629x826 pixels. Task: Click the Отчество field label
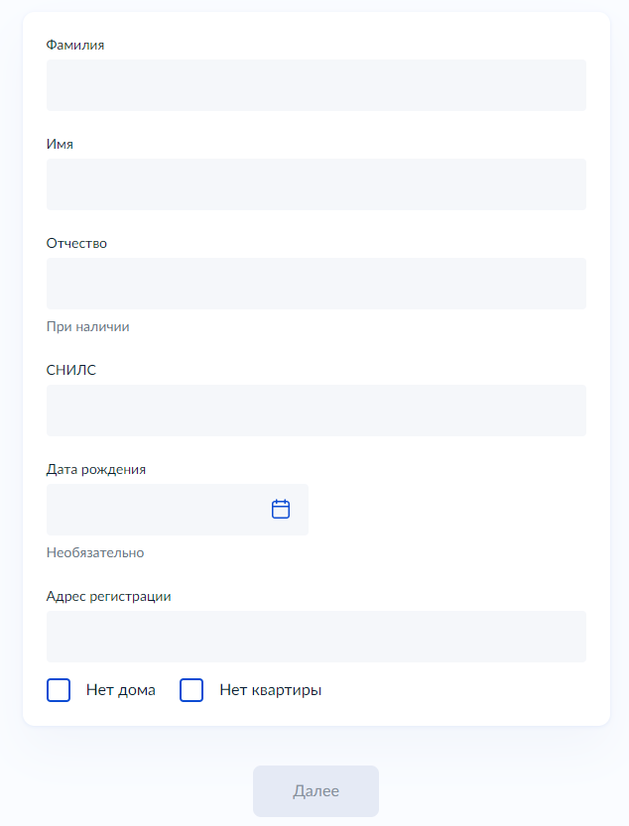(76, 243)
